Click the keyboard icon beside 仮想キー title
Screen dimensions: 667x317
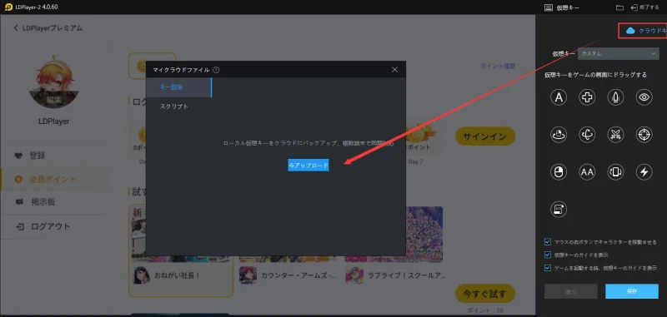pos(549,7)
